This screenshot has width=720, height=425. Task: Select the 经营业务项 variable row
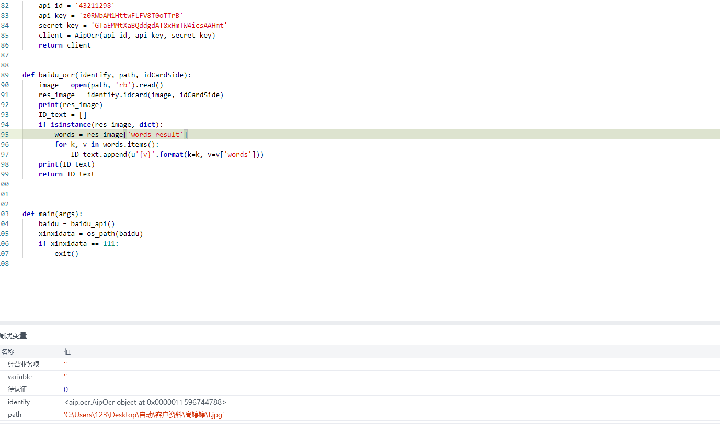click(24, 364)
